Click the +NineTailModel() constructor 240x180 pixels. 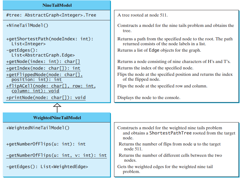pyautogui.click(x=27, y=25)
